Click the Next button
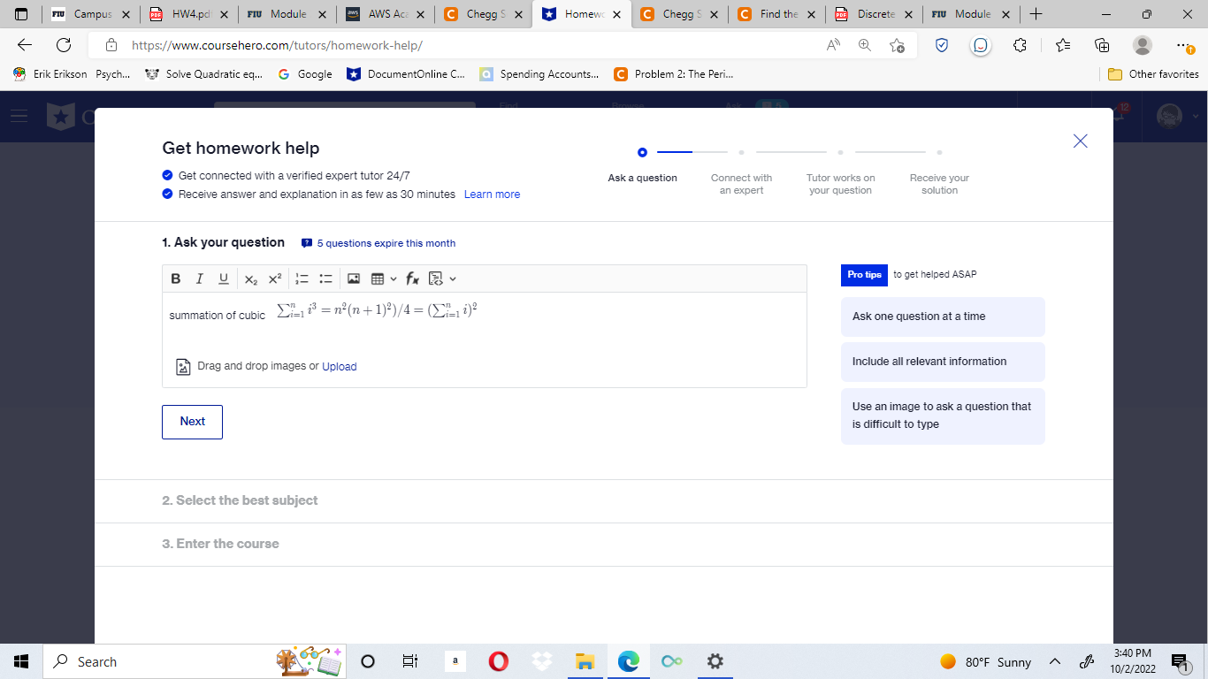Viewport: 1208px width, 679px height. click(x=192, y=422)
